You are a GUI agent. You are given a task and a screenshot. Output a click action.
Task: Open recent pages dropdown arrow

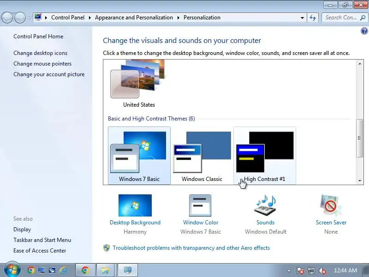30,18
